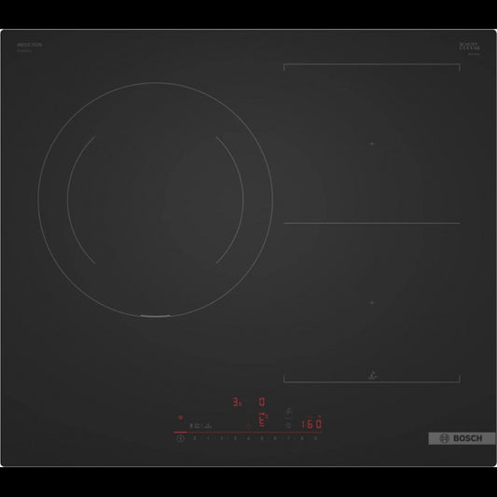Viewport: 497px width, 497px height.
Task: Click the large round cooking zone center
Action: tap(156, 200)
